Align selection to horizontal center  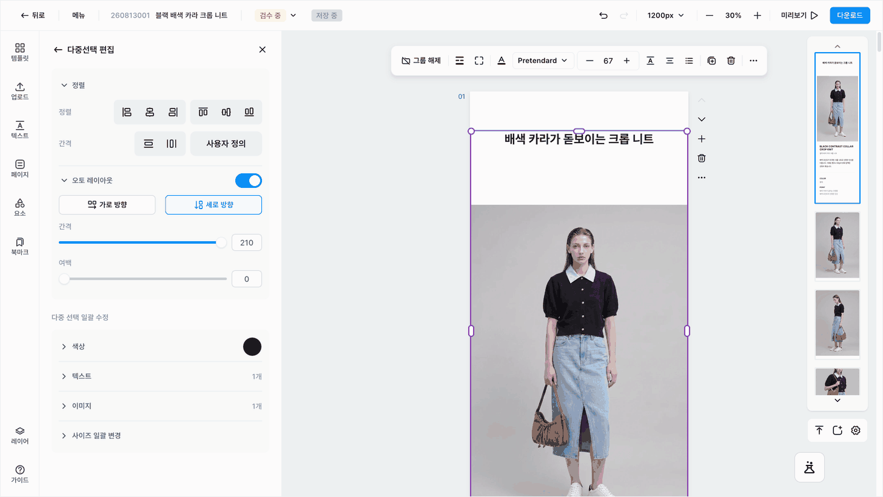click(150, 112)
